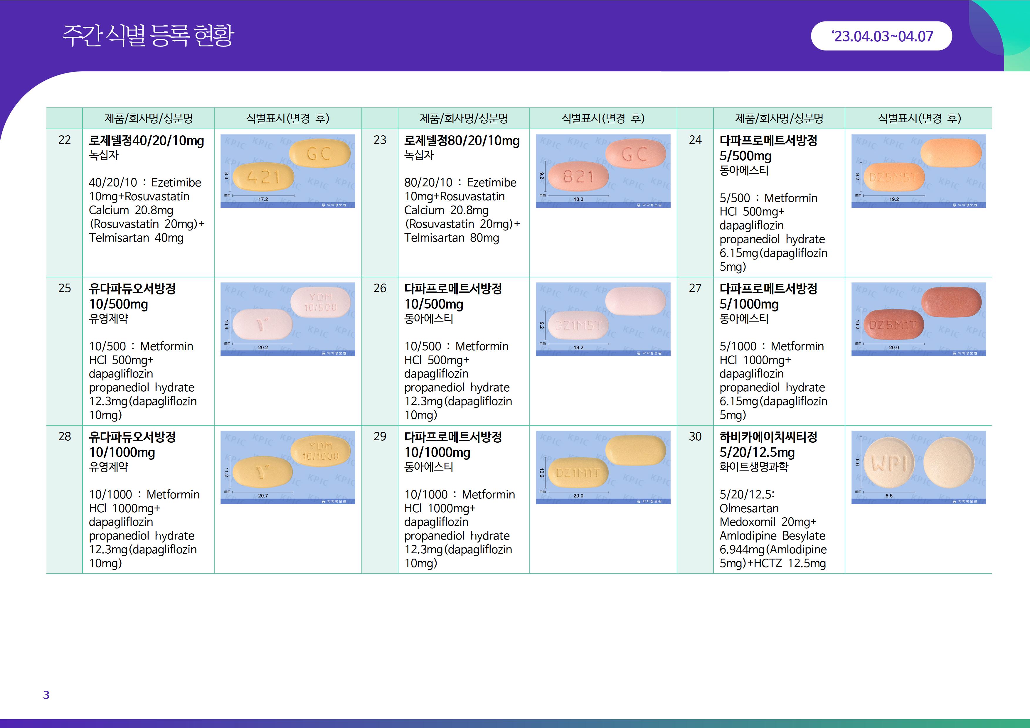Click the pill image for 로제텔정40/20/10mg
This screenshot has width=1030, height=728.
tap(287, 171)
